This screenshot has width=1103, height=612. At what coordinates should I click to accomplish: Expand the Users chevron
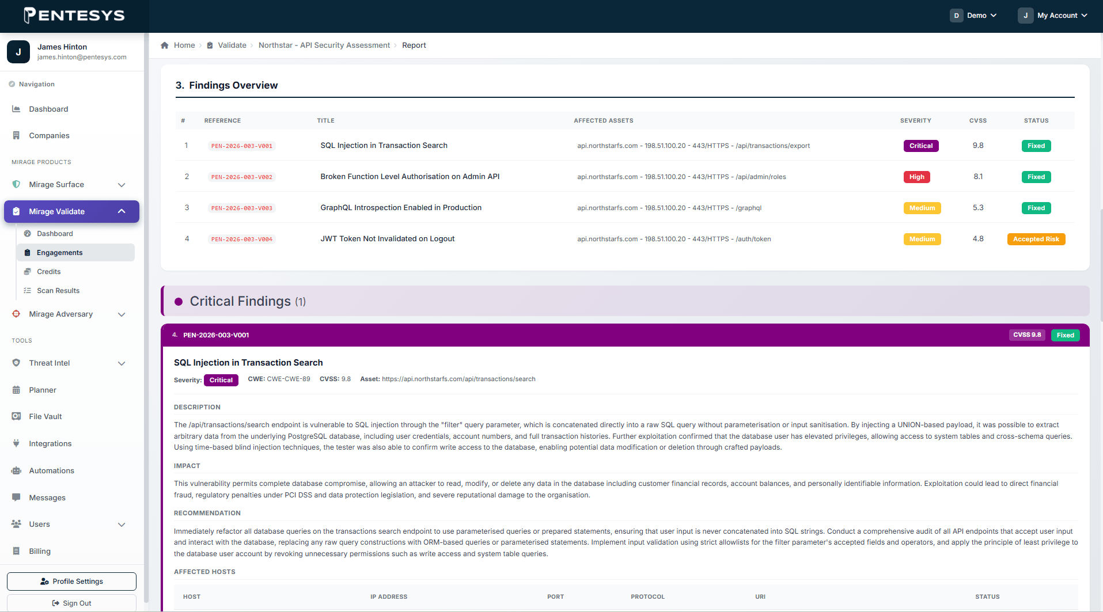pos(122,524)
